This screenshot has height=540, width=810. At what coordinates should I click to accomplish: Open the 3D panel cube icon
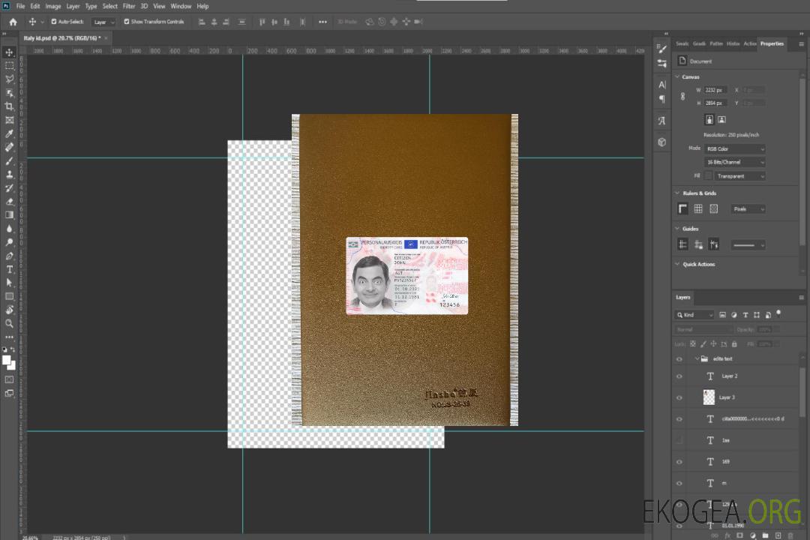(x=662, y=142)
